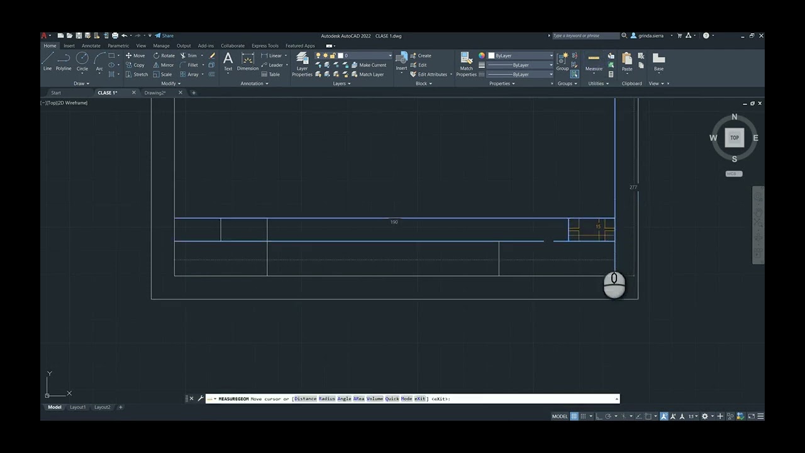Switch to the Layout1 tab
Image resolution: width=805 pixels, height=453 pixels.
point(78,407)
